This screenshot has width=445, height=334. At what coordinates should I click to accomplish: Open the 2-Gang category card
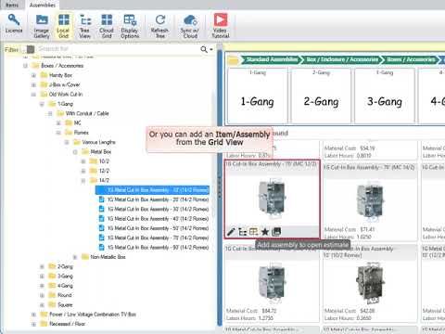321,96
